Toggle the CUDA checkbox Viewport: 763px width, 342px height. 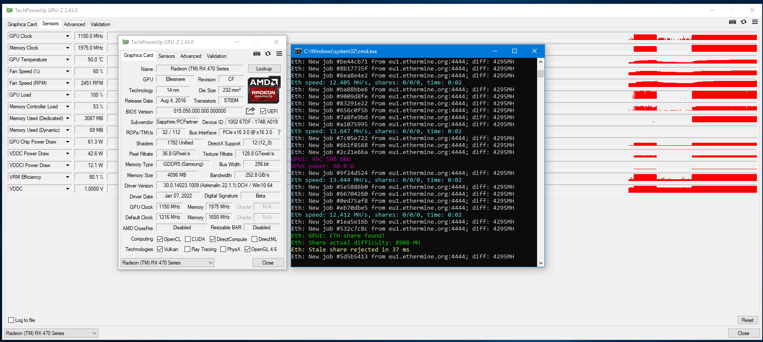pyautogui.click(x=188, y=239)
